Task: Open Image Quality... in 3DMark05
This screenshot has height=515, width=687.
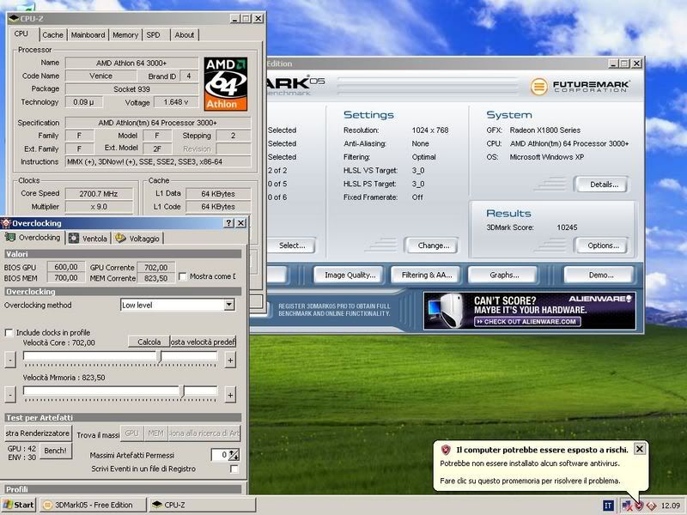Action: click(350, 275)
